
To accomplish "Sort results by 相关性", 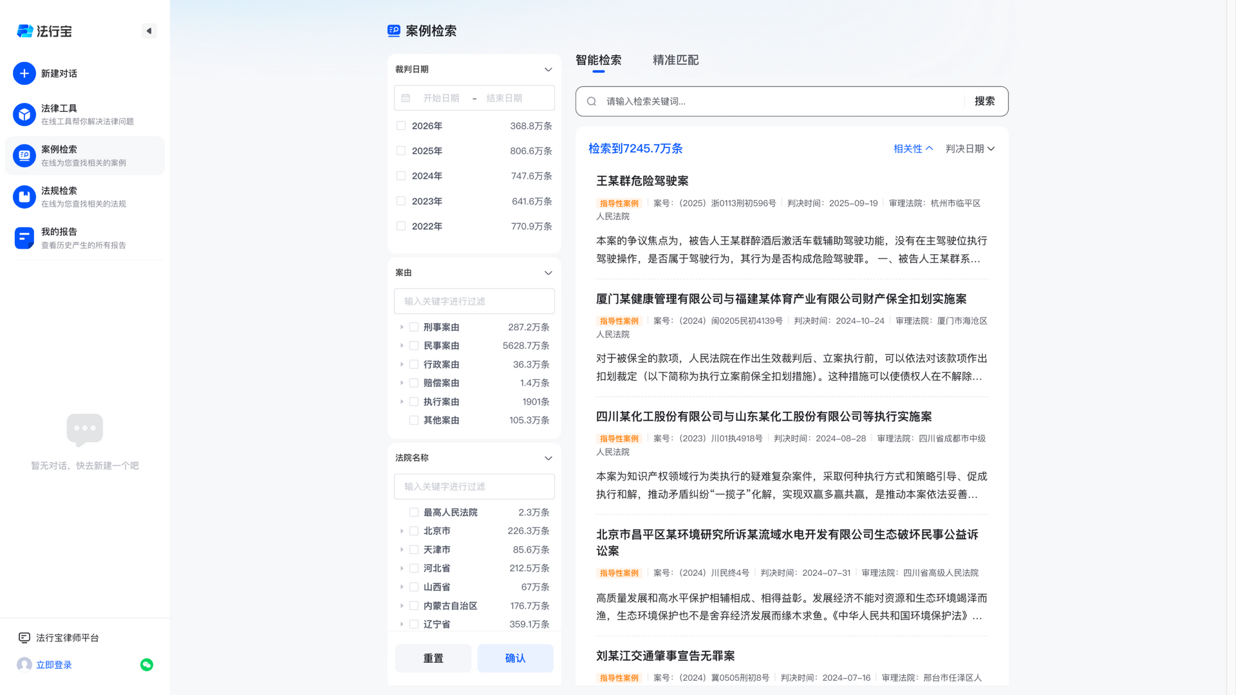I will point(913,149).
